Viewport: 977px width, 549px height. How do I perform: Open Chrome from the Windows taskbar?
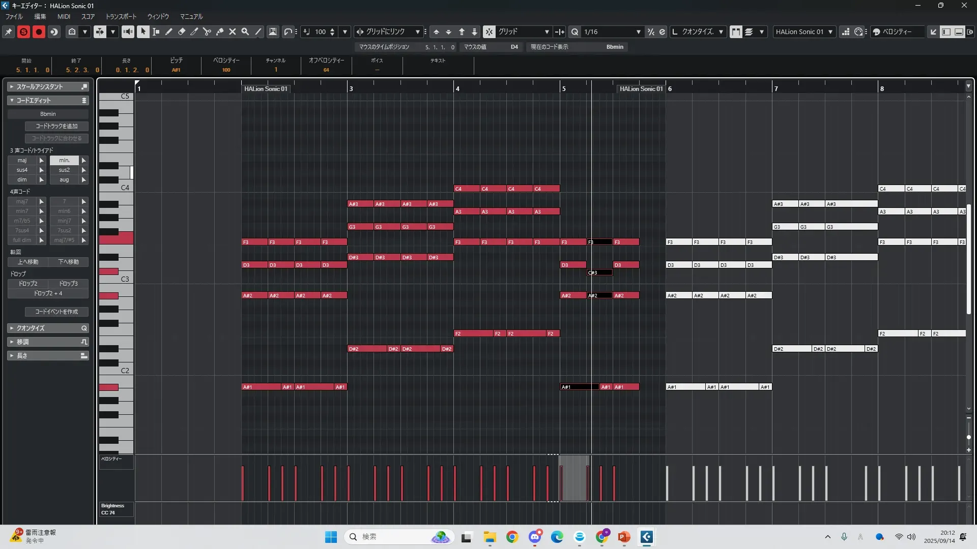point(512,537)
